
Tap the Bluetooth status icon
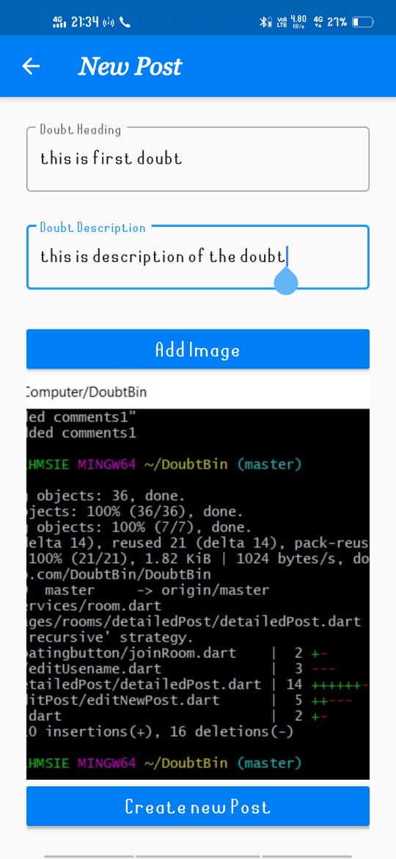coord(265,23)
